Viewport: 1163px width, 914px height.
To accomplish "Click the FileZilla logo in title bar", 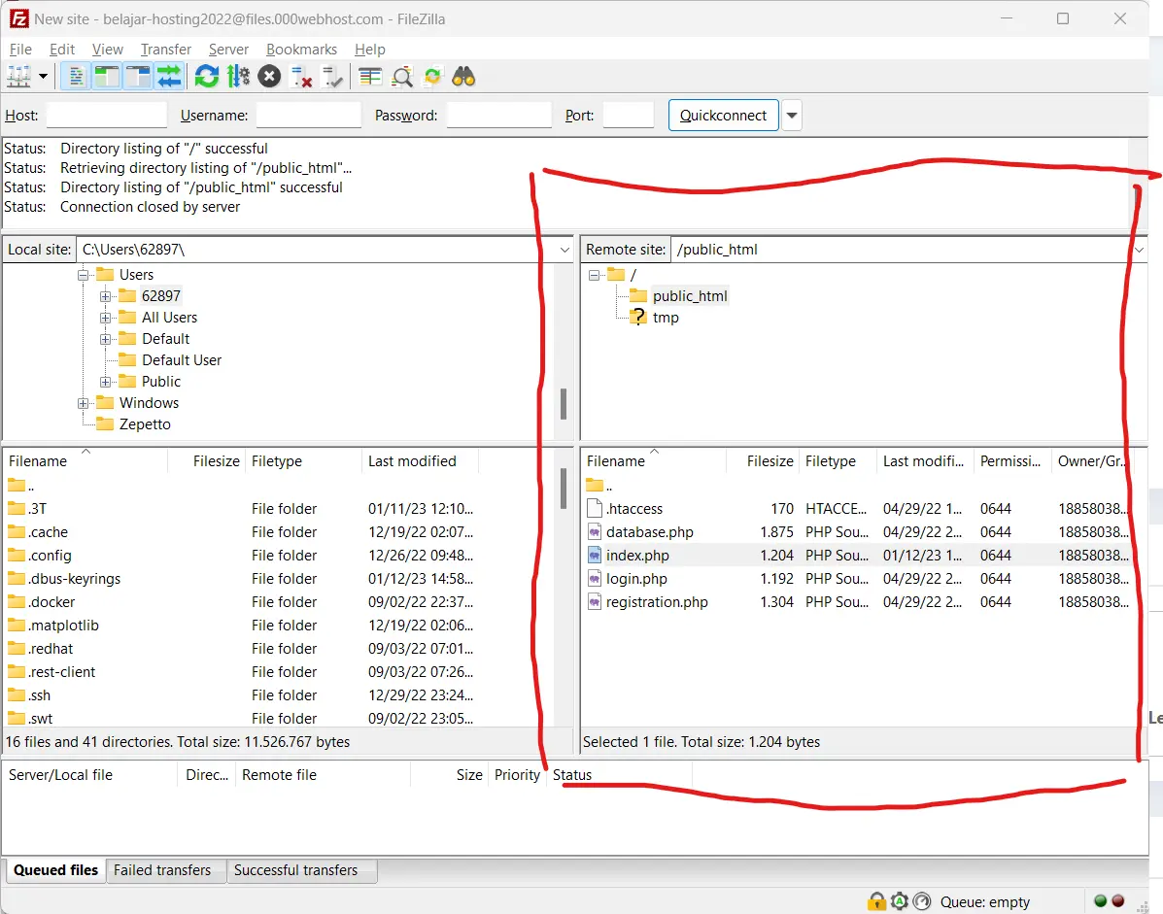I will click(x=18, y=18).
